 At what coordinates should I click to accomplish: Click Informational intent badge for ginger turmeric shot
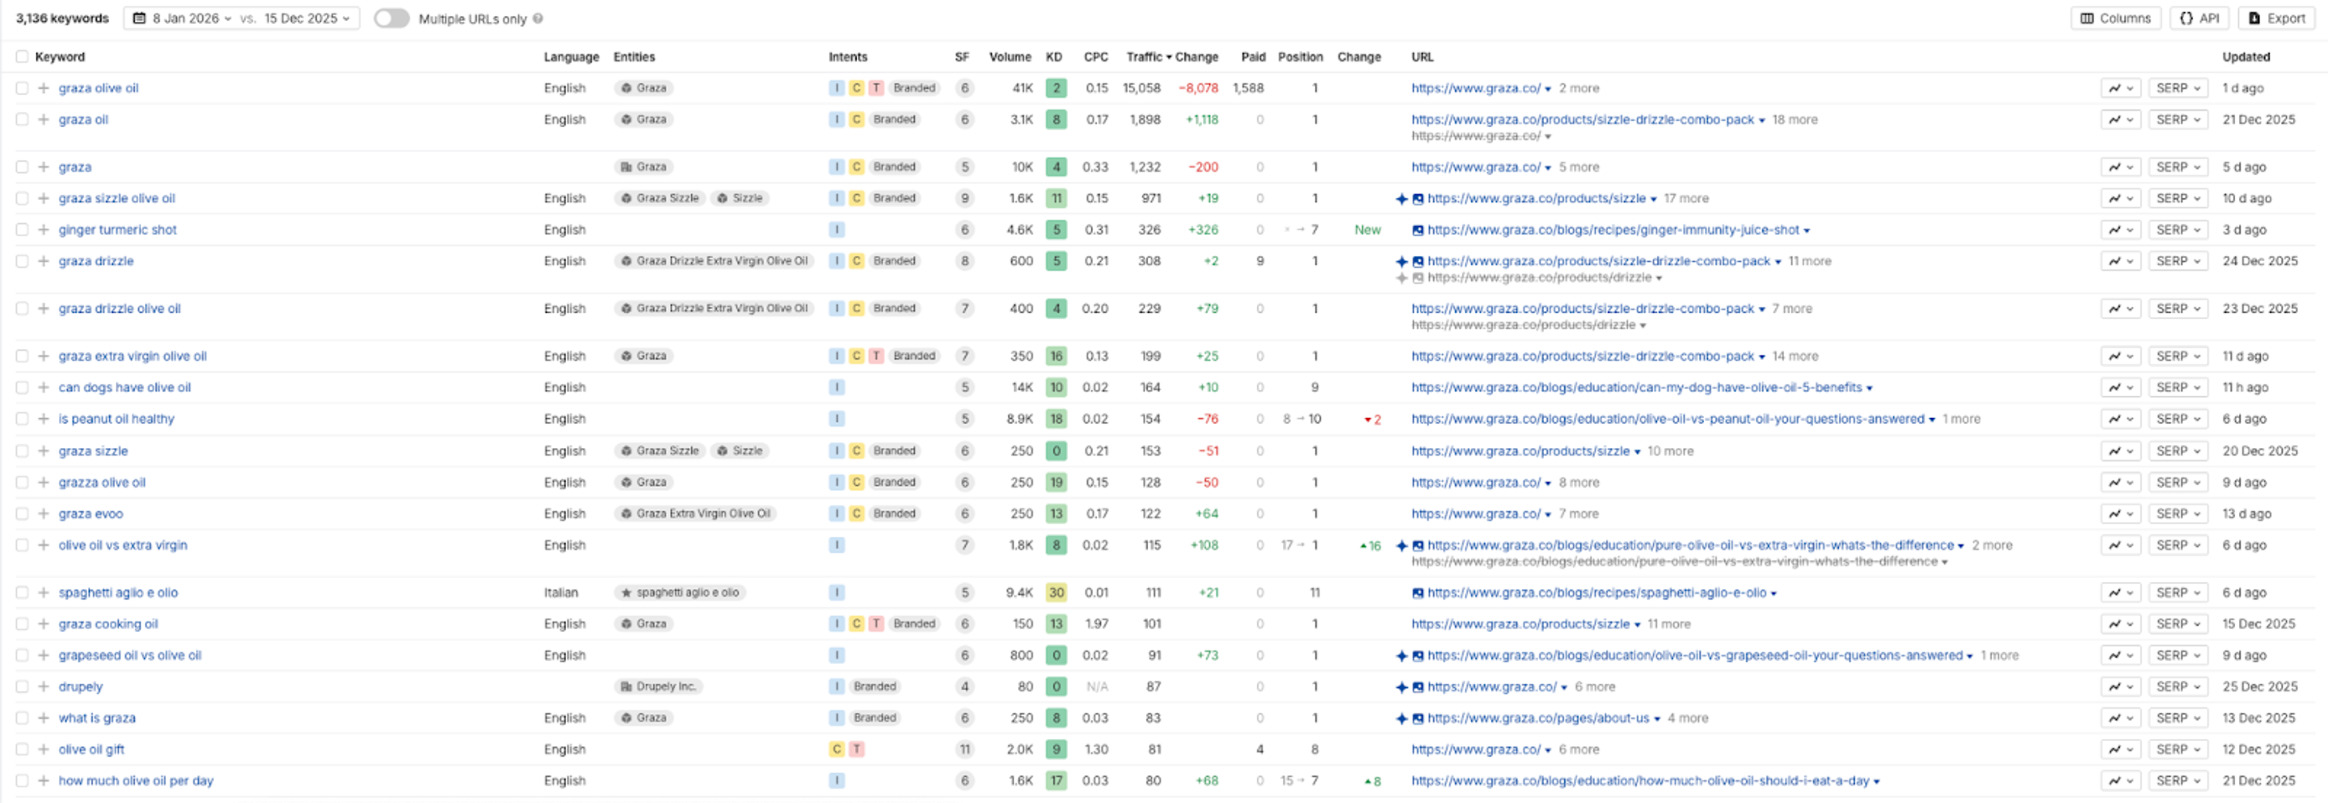click(x=837, y=230)
